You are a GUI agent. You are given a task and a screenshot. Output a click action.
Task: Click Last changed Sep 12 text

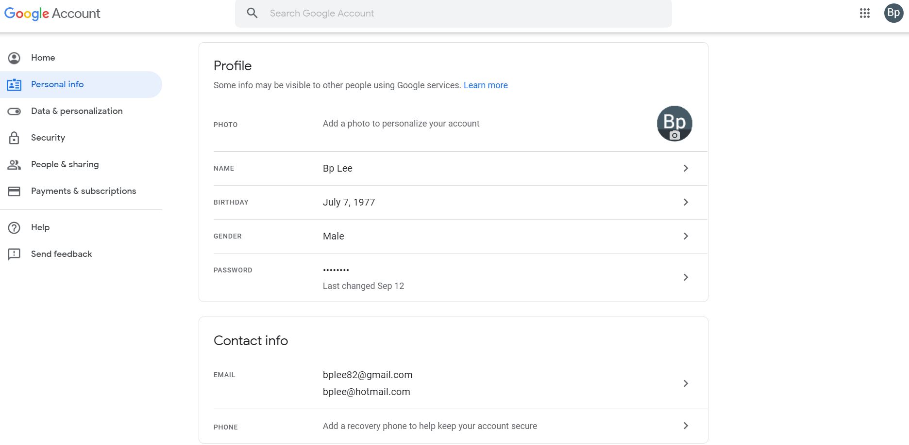(363, 286)
